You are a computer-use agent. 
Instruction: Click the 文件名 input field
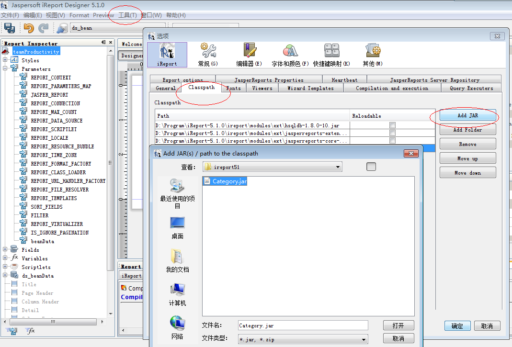click(x=303, y=325)
